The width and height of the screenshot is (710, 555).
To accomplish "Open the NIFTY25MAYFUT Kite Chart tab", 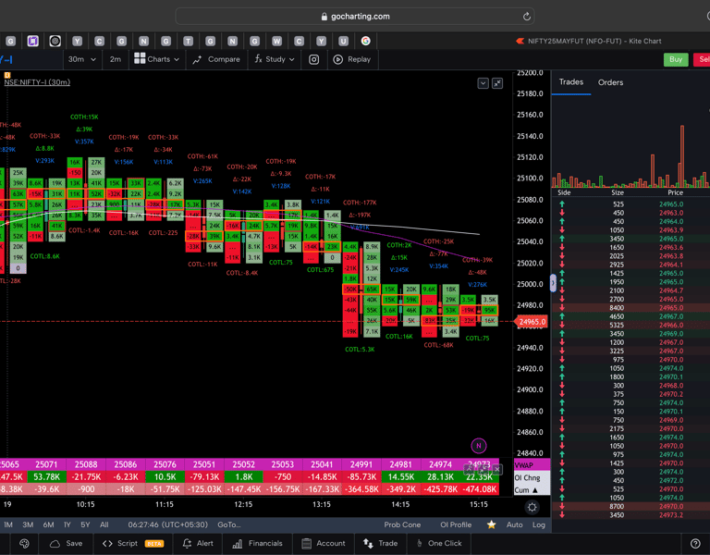I will 589,42.
